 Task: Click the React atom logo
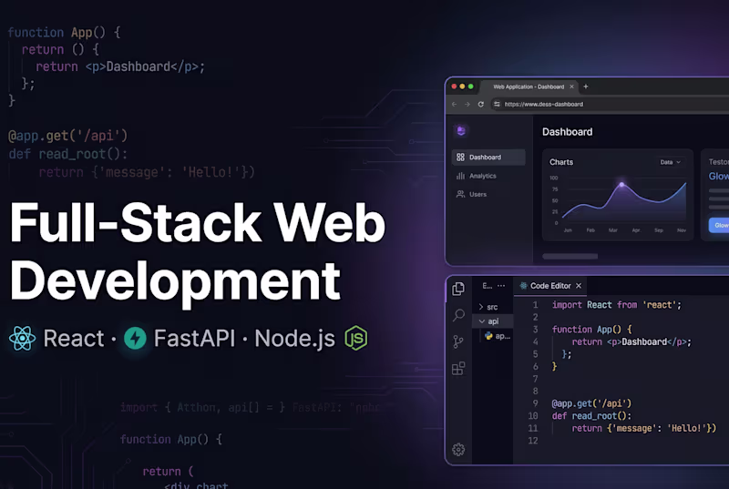coord(22,338)
